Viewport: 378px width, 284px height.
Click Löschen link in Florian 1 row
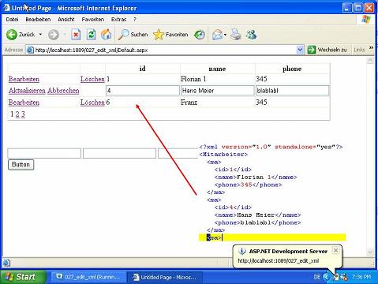[92, 79]
